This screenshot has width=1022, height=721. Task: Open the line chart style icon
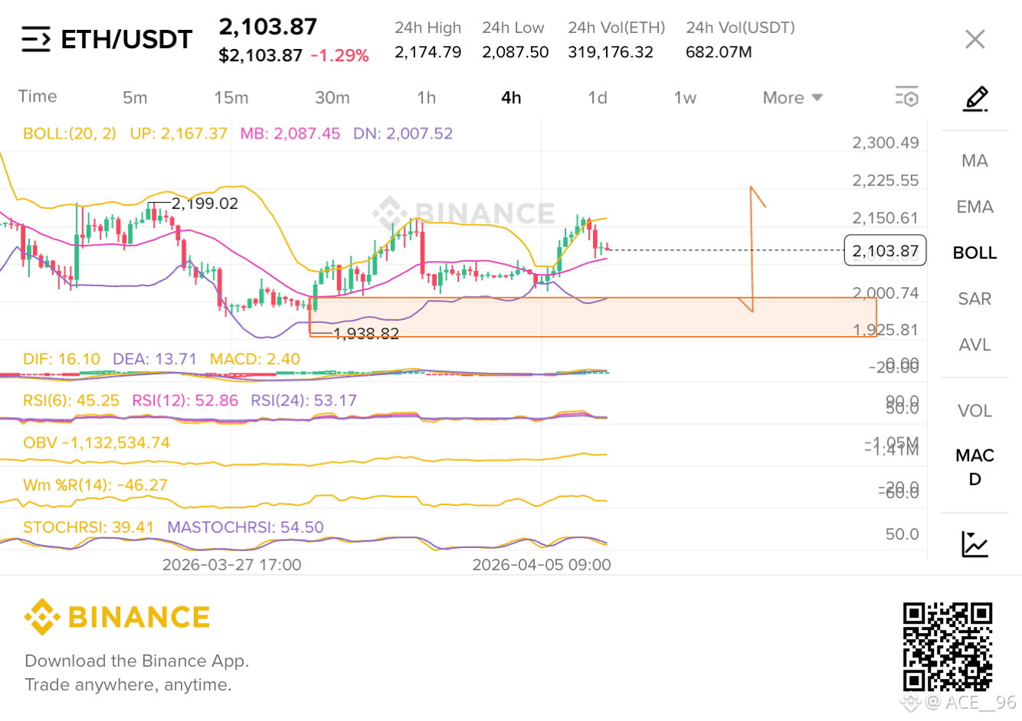pyautogui.click(x=975, y=544)
